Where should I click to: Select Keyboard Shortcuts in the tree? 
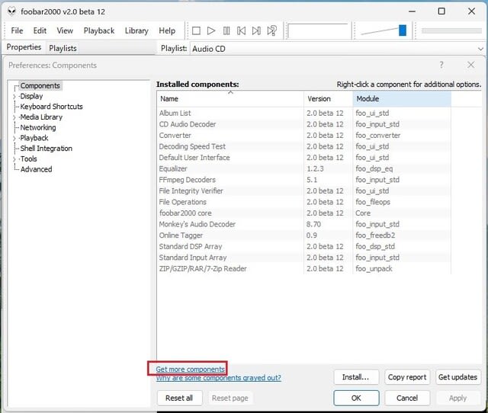pyautogui.click(x=51, y=107)
